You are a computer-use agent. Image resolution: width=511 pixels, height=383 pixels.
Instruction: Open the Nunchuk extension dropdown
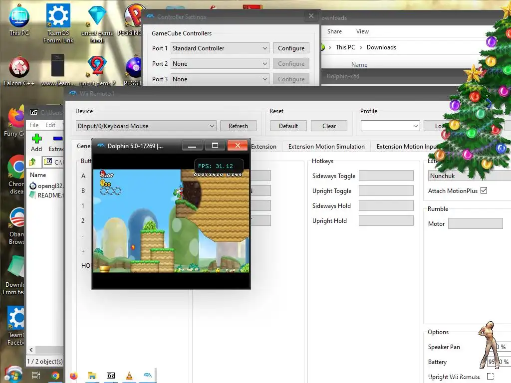click(469, 176)
